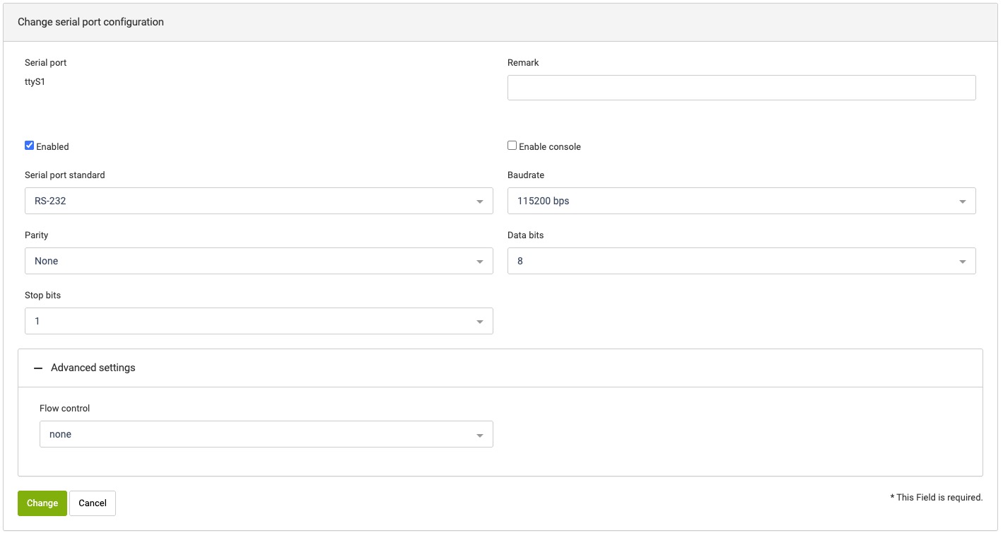Tick the Enable console checkbox
Image resolution: width=1003 pixels, height=538 pixels.
pos(512,146)
